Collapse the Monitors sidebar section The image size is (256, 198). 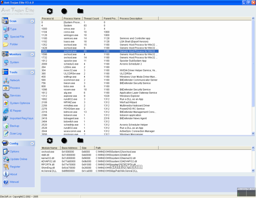[x=32, y=54]
